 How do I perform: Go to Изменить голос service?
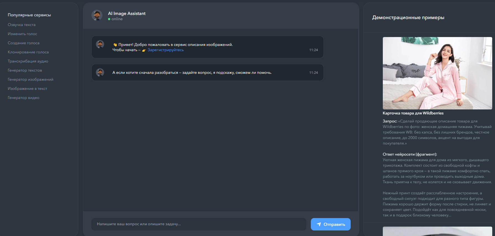coord(22,34)
